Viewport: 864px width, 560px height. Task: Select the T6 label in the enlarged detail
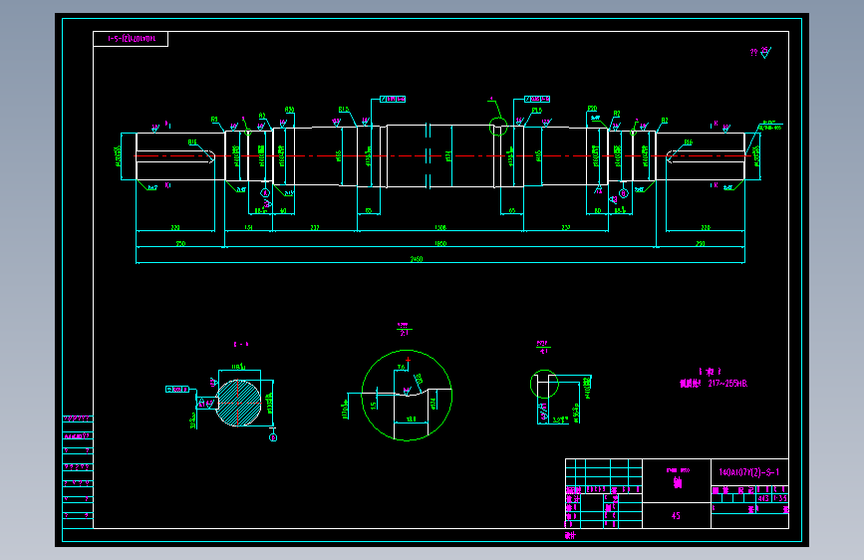tap(402, 367)
